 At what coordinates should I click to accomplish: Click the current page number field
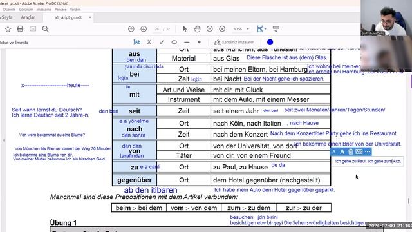157,29
